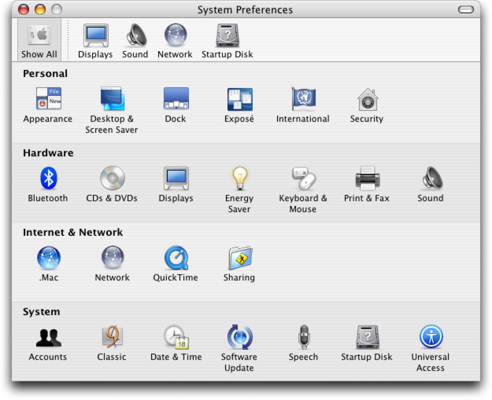This screenshot has width=492, height=400.
Task: Close the System Preferences window
Action: pos(24,10)
